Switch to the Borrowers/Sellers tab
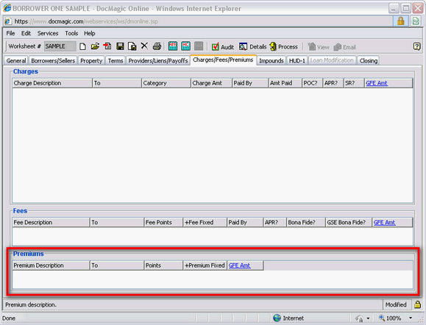This screenshot has width=426, height=325. 53,60
